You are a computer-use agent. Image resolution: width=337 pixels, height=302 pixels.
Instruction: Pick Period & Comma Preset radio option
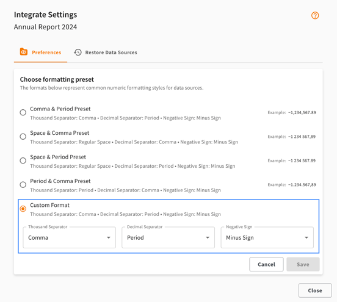[23, 184]
